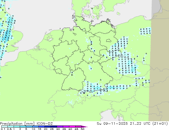169x130 pixels.
Task: Pick the 10–15 mm legend swatch
Action: [35, 127]
